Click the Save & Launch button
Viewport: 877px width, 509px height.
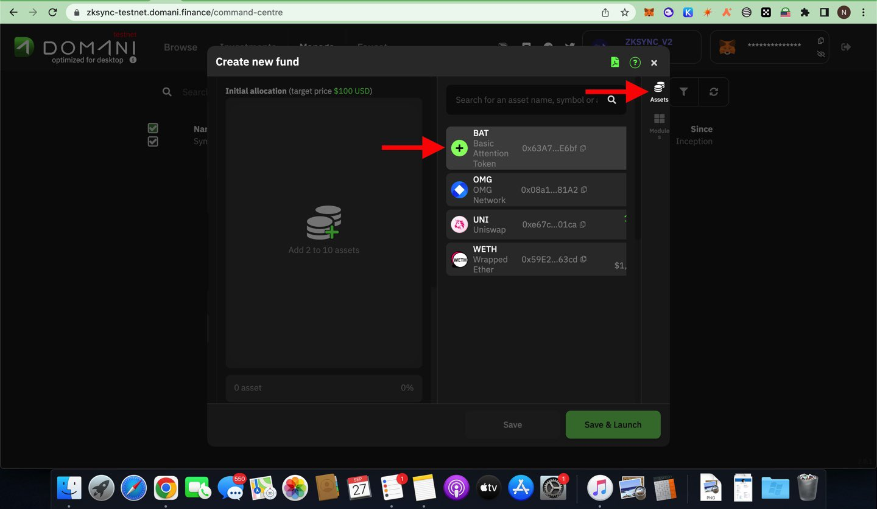[x=613, y=424]
